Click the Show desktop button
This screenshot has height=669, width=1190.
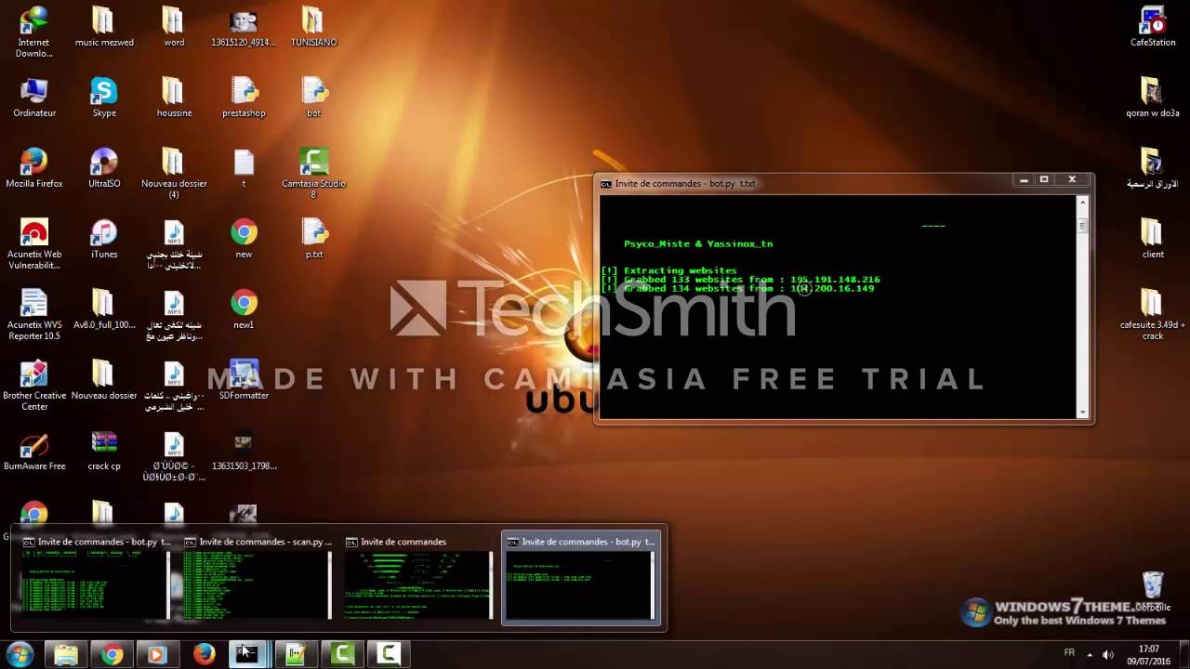pyautogui.click(x=1183, y=655)
